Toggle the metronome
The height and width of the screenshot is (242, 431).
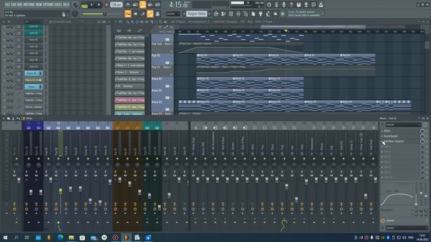(x=128, y=5)
